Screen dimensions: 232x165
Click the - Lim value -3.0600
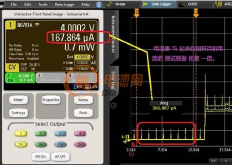pyautogui.click(x=83, y=69)
